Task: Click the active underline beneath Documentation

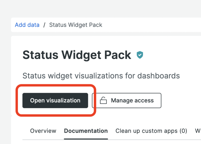Action: point(86,139)
